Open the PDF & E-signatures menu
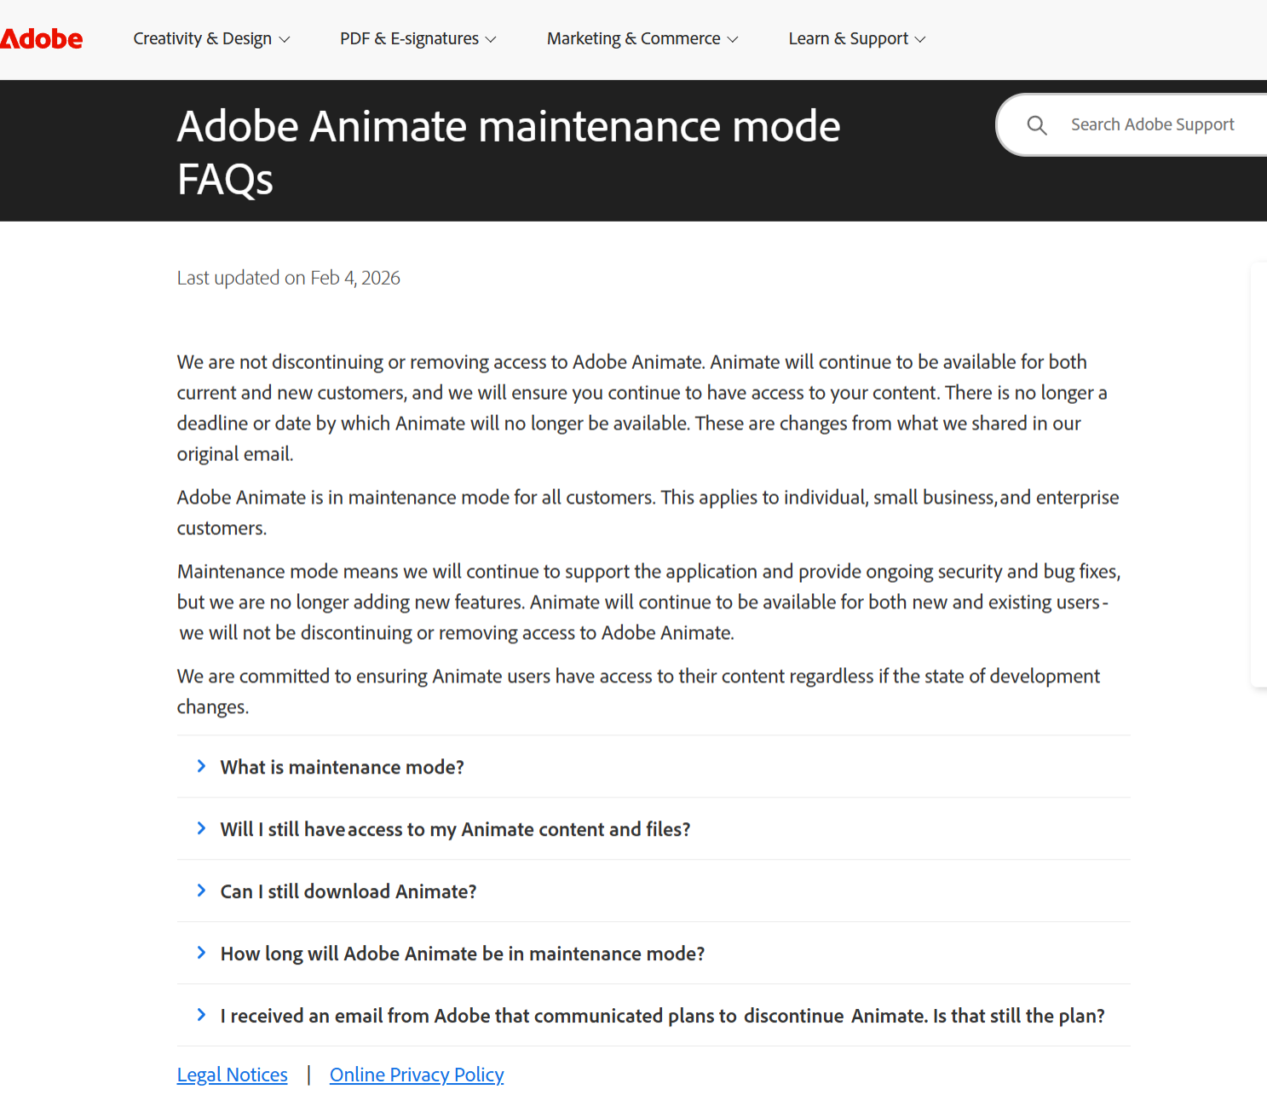The width and height of the screenshot is (1267, 1118). pyautogui.click(x=409, y=39)
